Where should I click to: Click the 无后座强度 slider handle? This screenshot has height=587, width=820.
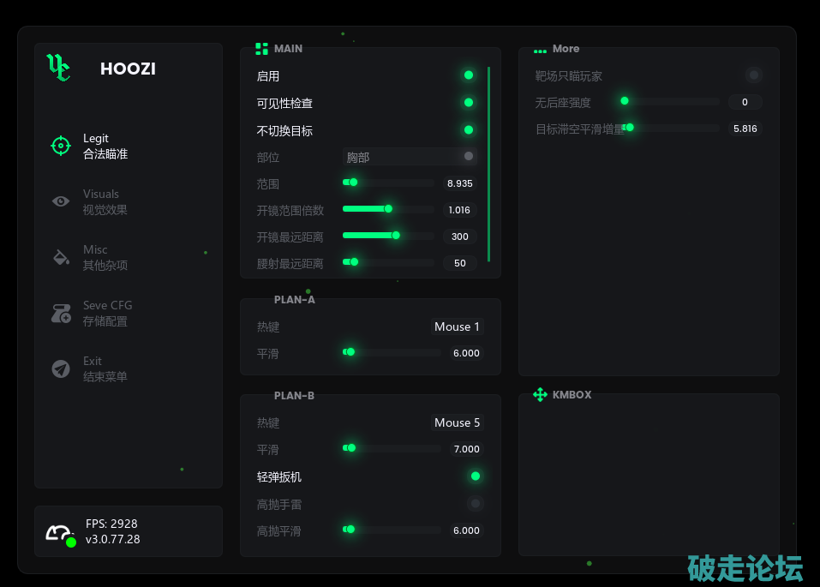(x=625, y=101)
